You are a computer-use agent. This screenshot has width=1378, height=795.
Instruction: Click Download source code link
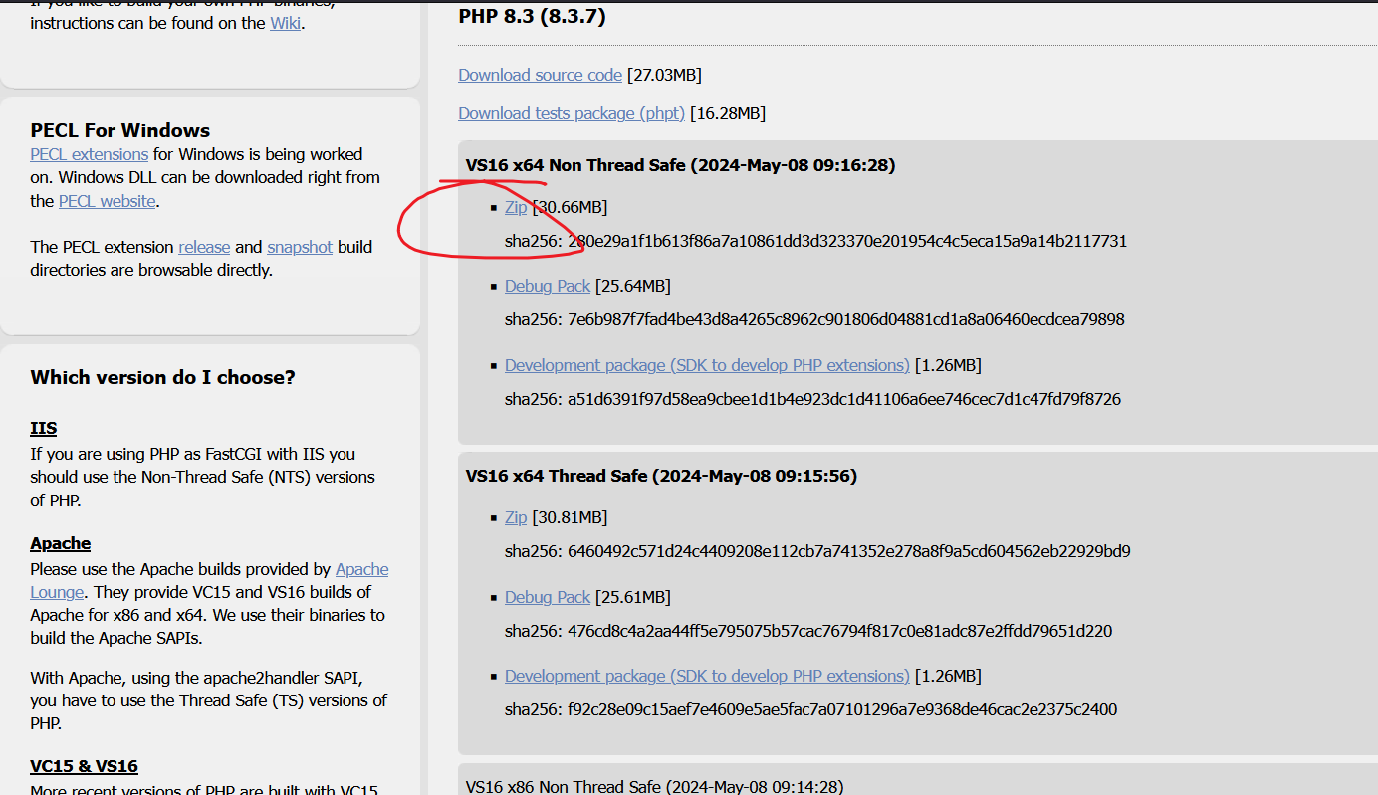(540, 75)
